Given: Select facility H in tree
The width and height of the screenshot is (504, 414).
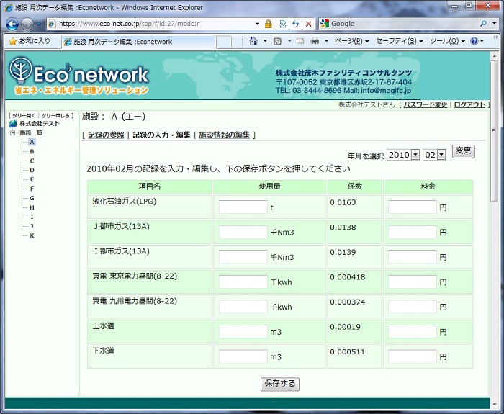Looking at the screenshot, I should [x=32, y=207].
